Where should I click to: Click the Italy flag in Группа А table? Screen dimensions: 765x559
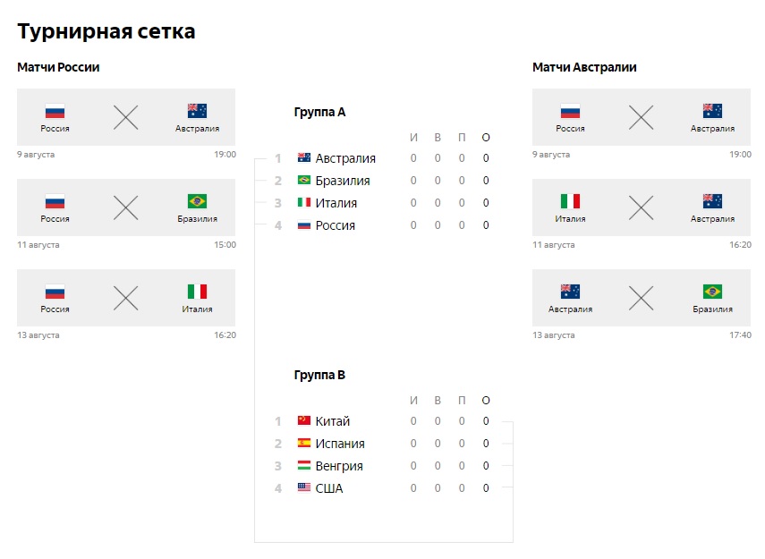click(x=303, y=203)
